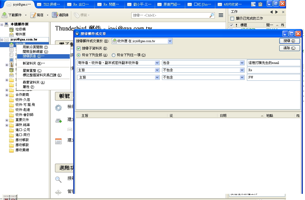Open the hamburger application menu icon
The width and height of the screenshot is (305, 200).
[x=221, y=15]
